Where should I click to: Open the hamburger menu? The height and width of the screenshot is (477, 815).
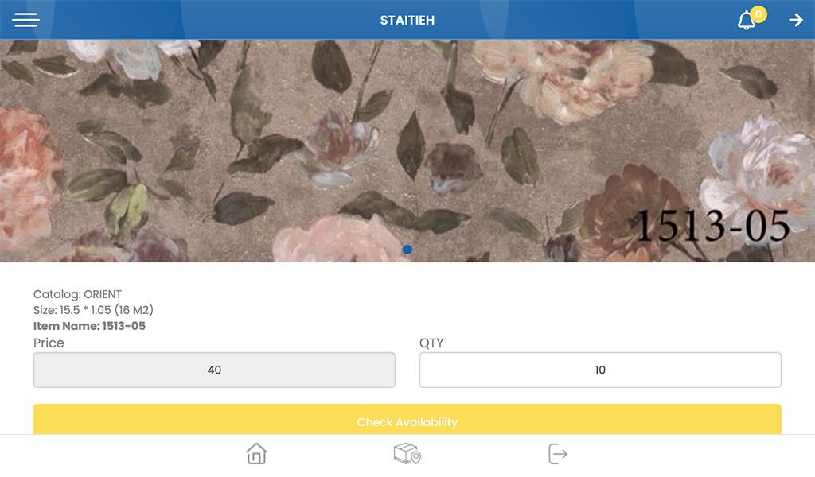pos(26,20)
